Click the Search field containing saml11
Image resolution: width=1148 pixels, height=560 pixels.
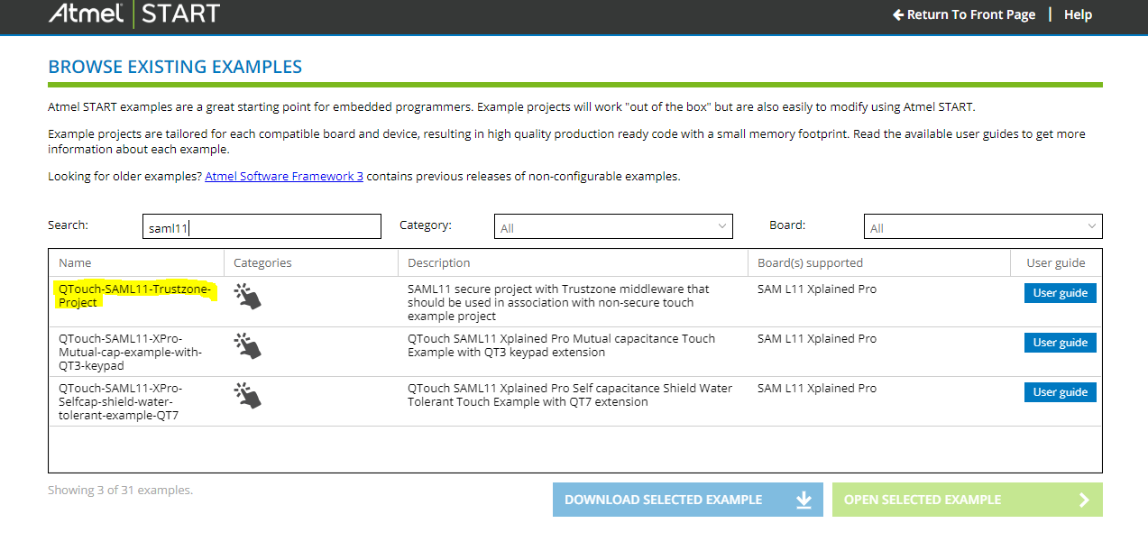click(x=262, y=227)
